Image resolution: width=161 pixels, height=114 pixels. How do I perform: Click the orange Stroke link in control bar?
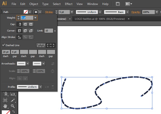49,12
